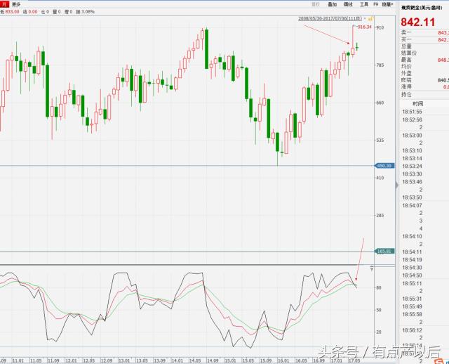Screen dimensions: 449x364
Task: Click the 最高 high price row
Action: coord(424,60)
